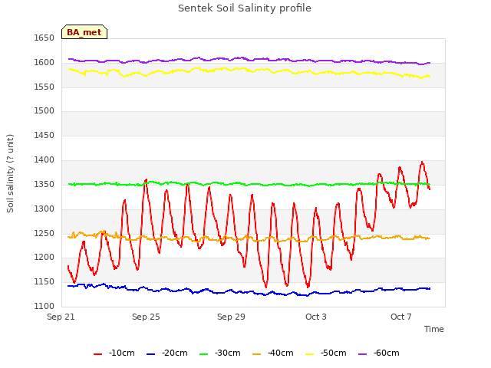Click the 1300 y-axis label
This screenshot has height=368, width=491.
(44, 209)
